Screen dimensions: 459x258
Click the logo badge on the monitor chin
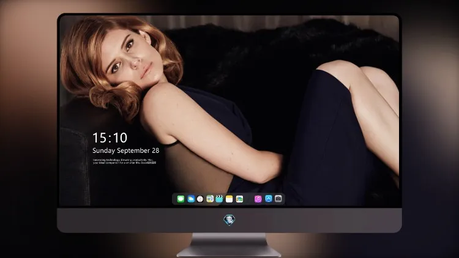coord(229,219)
